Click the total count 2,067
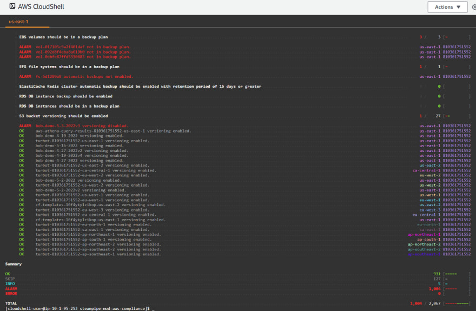Image resolution: width=476 pixels, height=311 pixels. (x=435, y=303)
